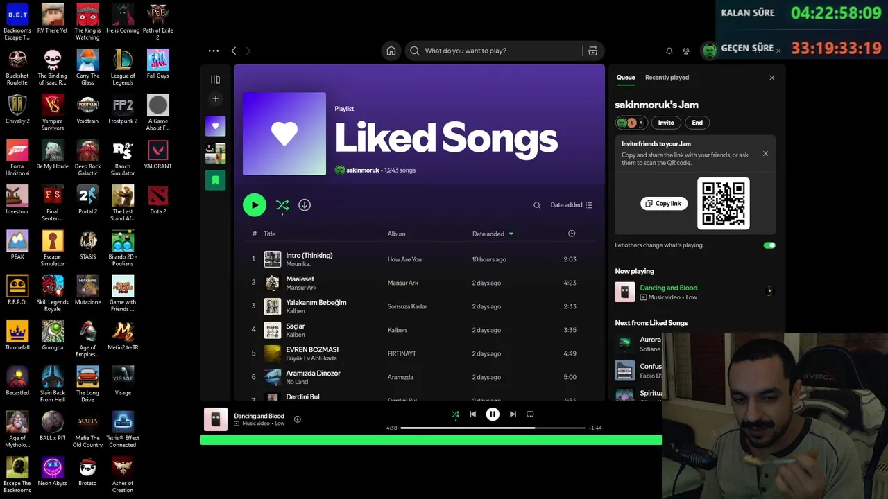Open League of Legends desktop icon
Viewport: 888px width, 499px height.
(123, 67)
